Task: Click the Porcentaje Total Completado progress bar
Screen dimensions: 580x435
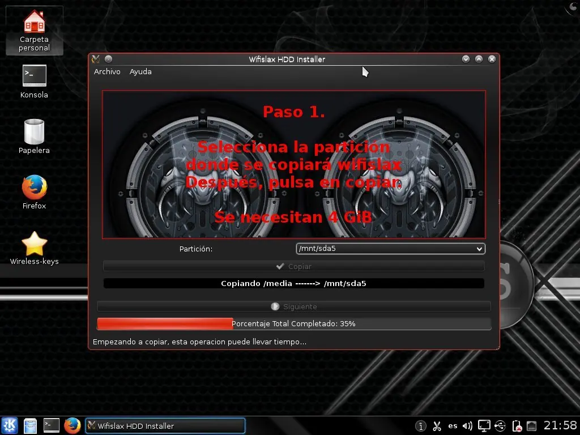Action: click(x=294, y=323)
